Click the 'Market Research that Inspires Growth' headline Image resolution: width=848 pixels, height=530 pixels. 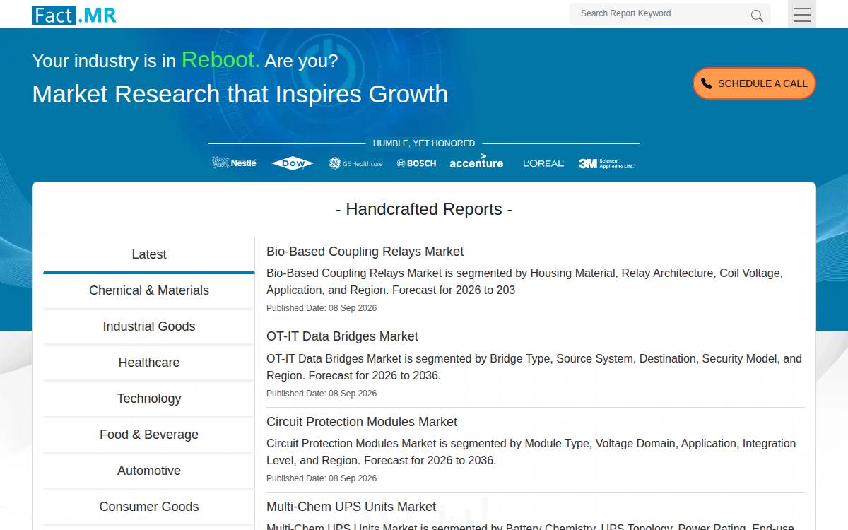tap(240, 94)
